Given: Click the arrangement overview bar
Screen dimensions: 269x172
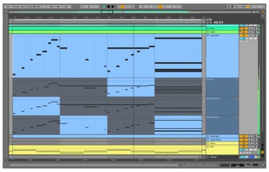Looking at the screenshot, I should tap(130, 12).
